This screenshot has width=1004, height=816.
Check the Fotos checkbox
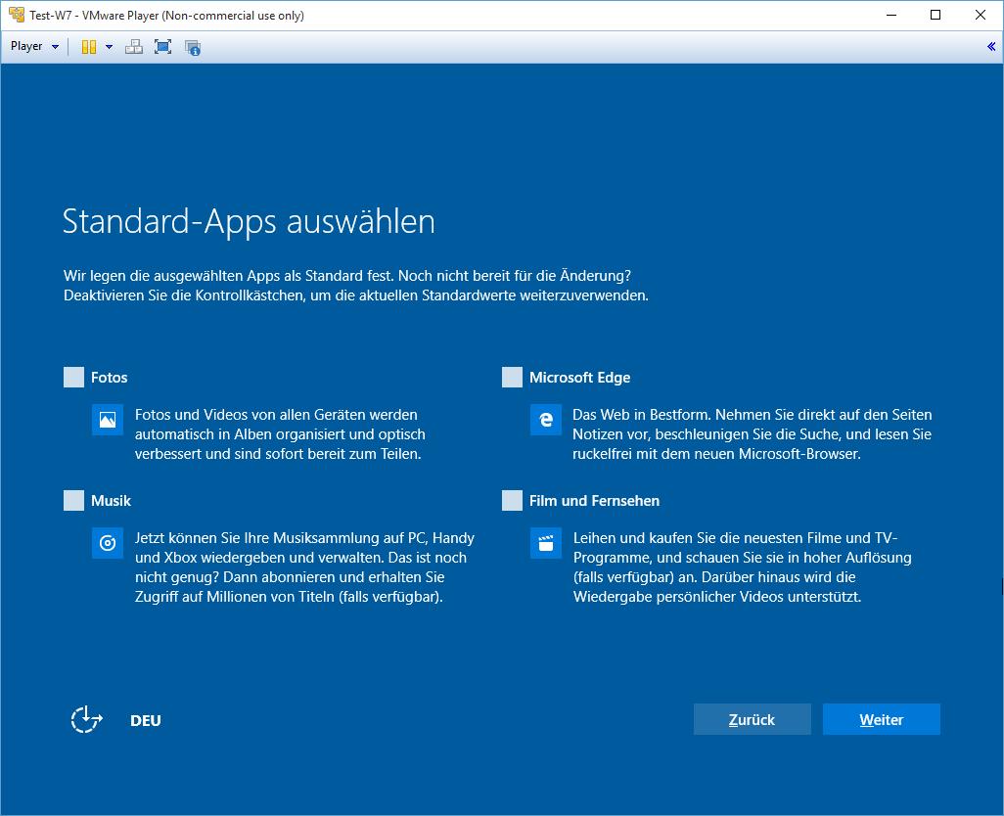point(73,377)
